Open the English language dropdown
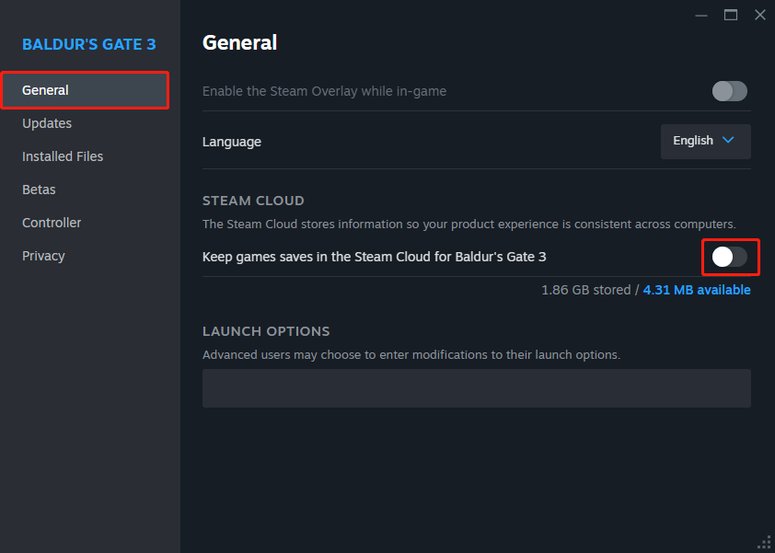 click(x=705, y=141)
